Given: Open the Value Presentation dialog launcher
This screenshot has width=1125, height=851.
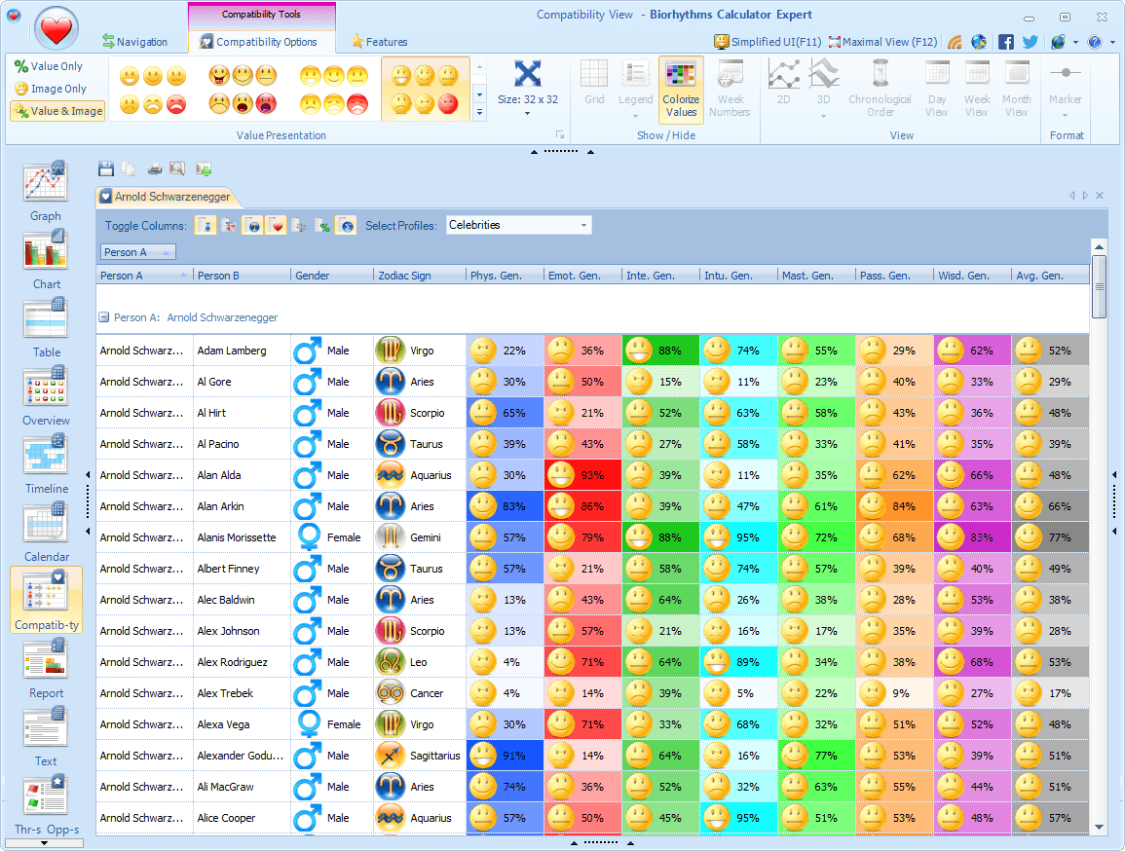Looking at the screenshot, I should coord(560,134).
